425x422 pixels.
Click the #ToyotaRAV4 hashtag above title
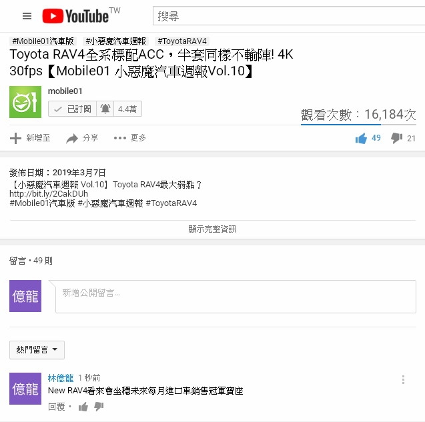(182, 41)
